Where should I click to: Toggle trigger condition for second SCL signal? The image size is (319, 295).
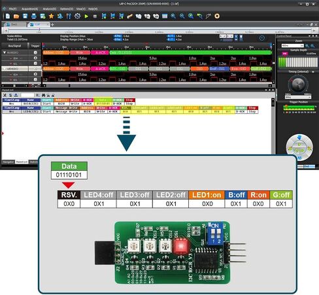35,80
